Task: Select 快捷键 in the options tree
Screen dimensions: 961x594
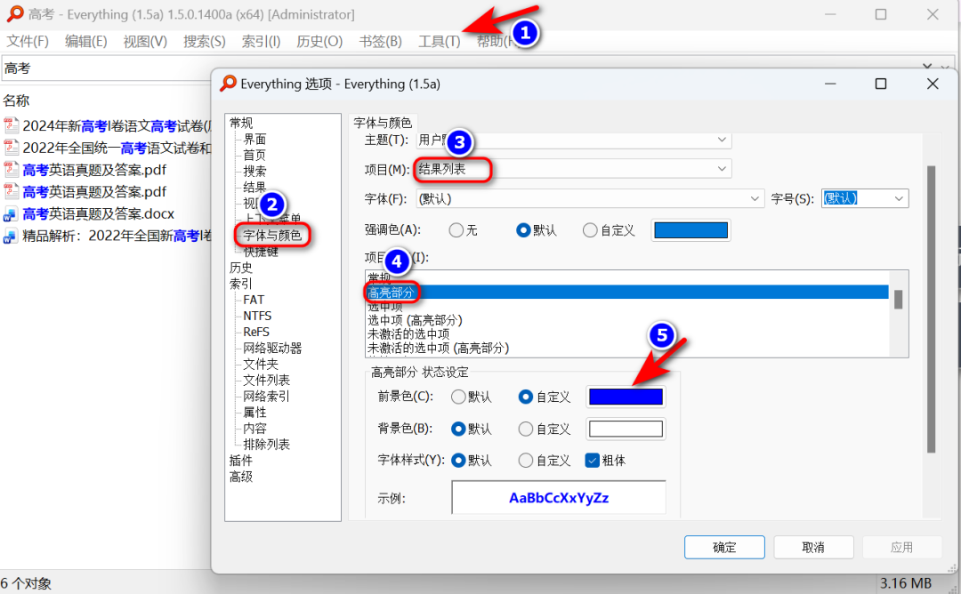Action: (261, 252)
